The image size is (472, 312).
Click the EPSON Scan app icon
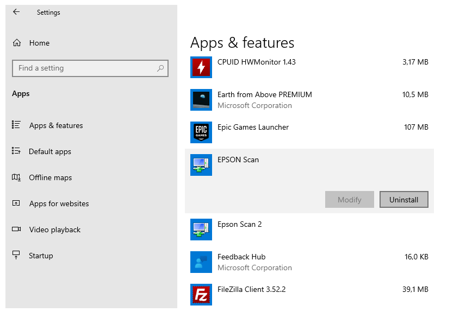tap(201, 165)
